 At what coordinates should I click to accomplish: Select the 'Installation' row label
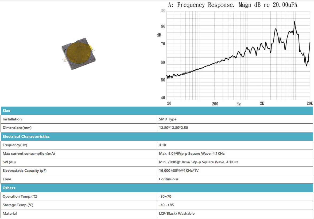click(12, 119)
